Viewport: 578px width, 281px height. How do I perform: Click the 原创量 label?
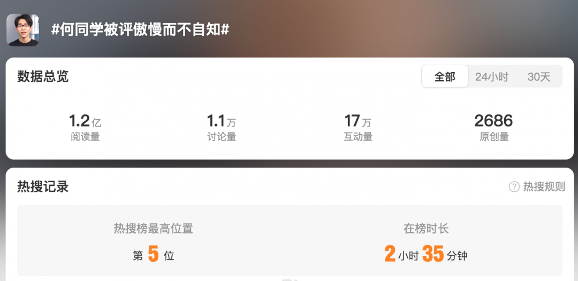[494, 137]
